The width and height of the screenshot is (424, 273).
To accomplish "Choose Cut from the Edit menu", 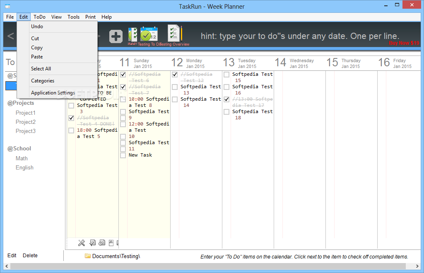I will tap(57, 39).
